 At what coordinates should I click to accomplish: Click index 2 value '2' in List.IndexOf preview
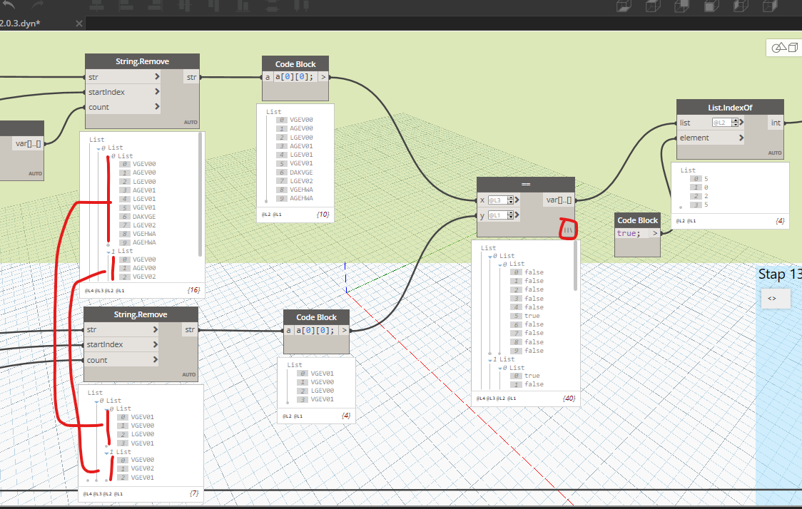coord(706,196)
